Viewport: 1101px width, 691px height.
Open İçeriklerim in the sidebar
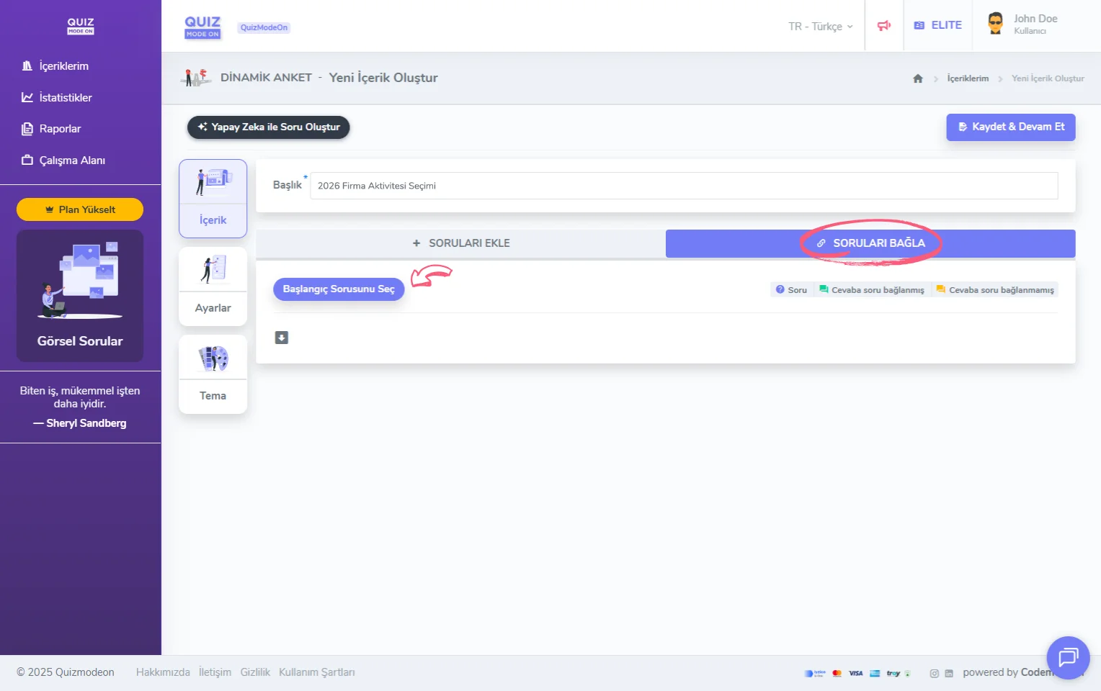tap(63, 66)
